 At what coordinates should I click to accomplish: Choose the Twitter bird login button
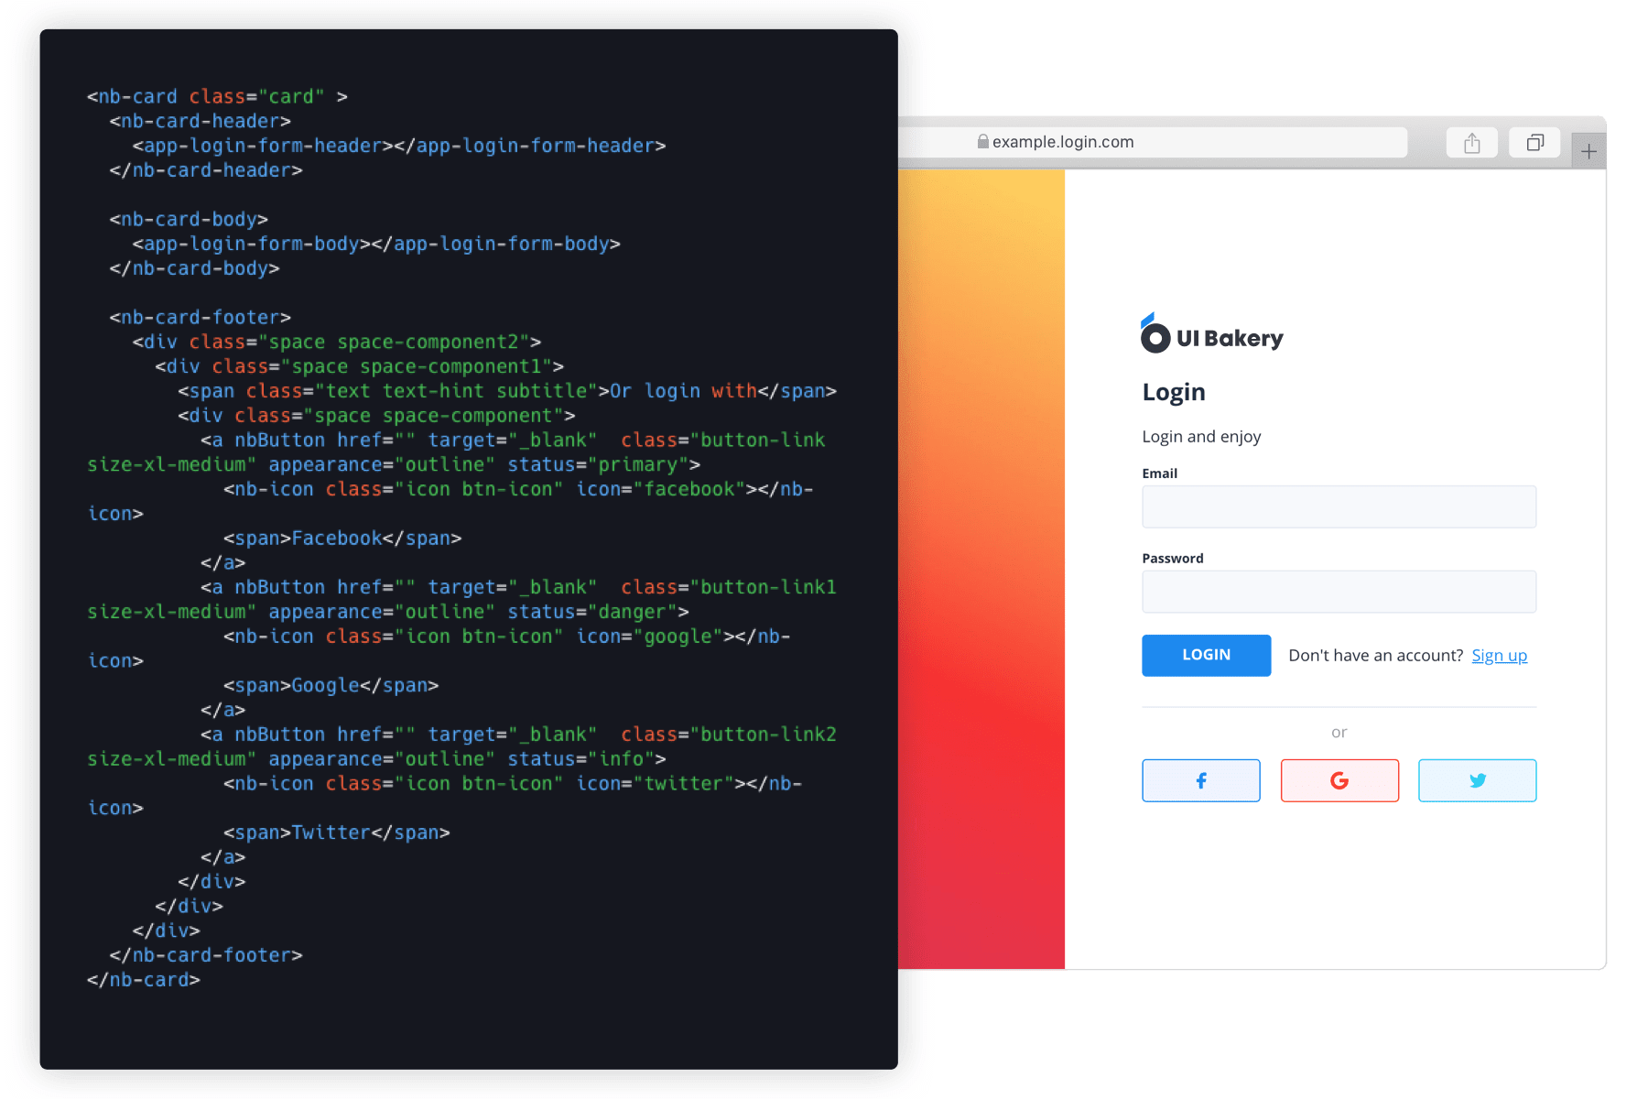pyautogui.click(x=1477, y=780)
